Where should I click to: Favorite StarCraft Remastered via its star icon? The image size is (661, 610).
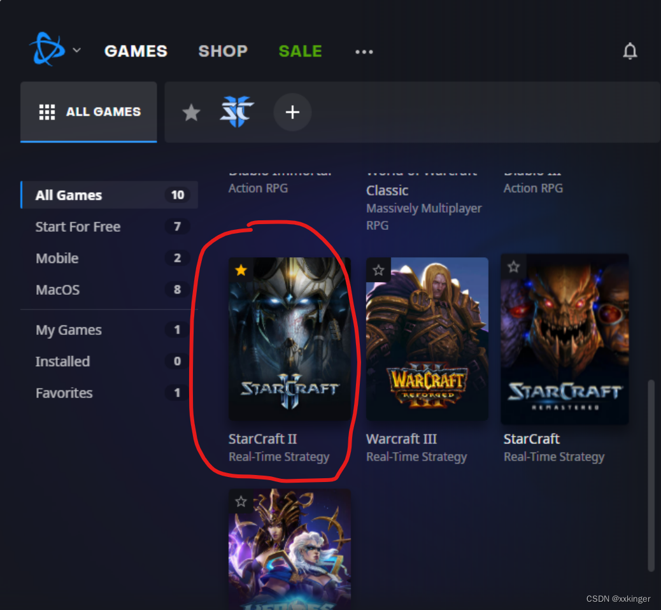point(513,267)
